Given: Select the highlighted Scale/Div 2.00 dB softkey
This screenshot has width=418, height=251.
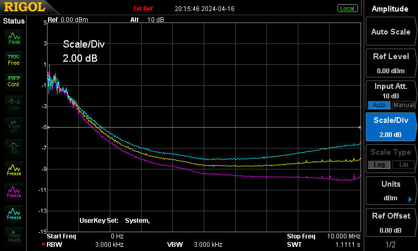Looking at the screenshot, I should 390,127.
